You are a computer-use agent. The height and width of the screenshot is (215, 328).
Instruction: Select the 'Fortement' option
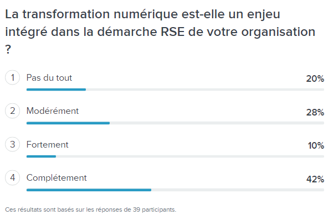48,144
